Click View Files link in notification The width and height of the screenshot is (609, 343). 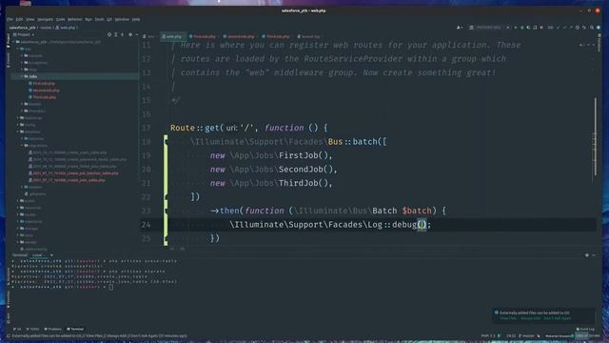click(508, 319)
